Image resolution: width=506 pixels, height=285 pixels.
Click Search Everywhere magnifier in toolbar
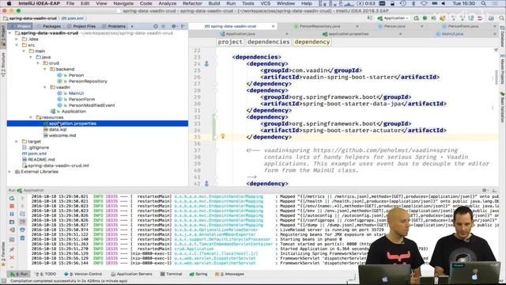tap(501, 18)
